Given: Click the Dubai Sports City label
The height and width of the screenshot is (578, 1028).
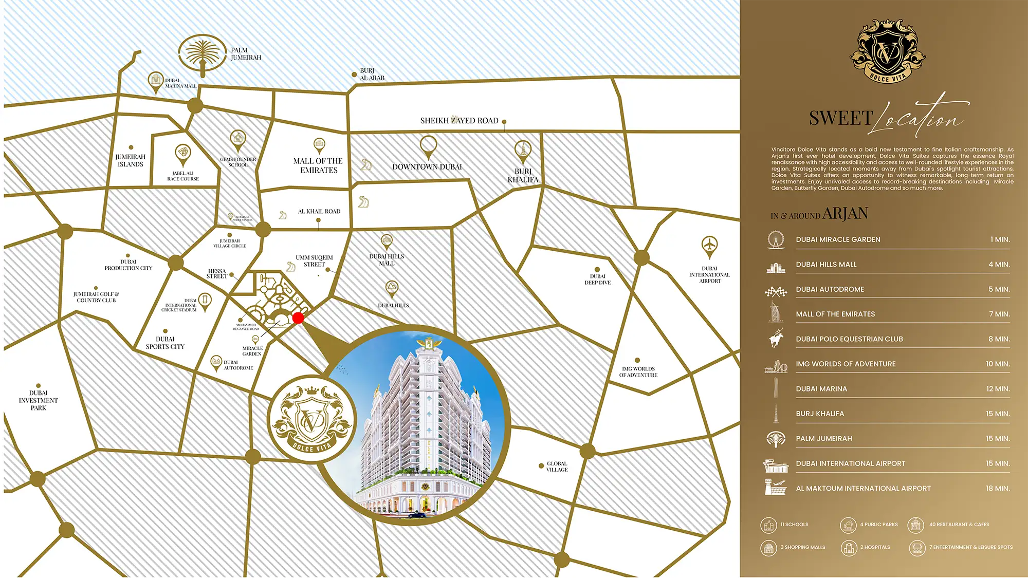Looking at the screenshot, I should (165, 343).
